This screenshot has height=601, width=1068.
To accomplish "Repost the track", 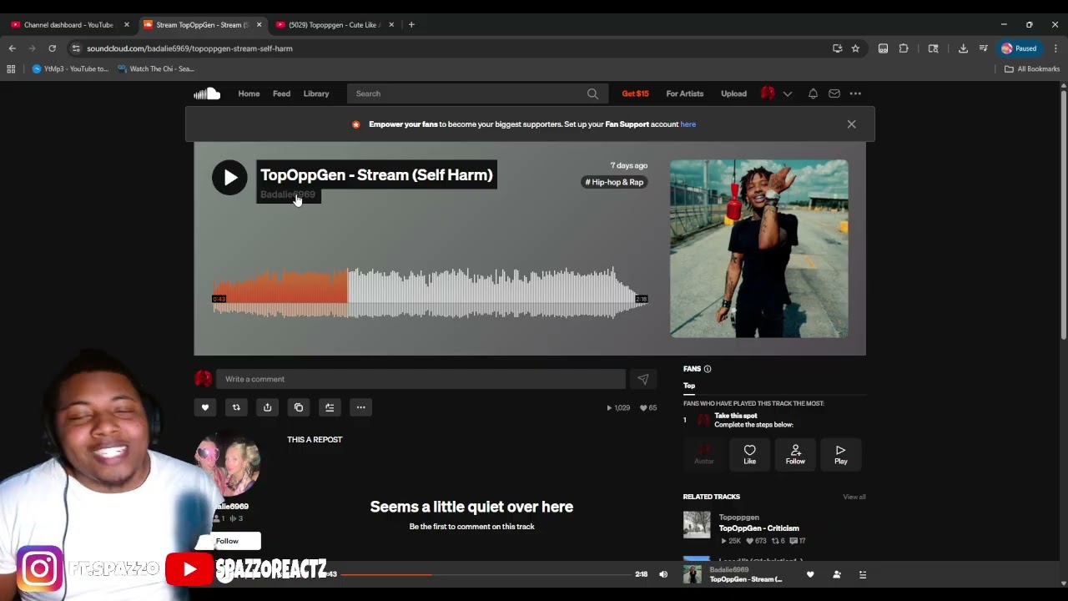I will coord(236,407).
